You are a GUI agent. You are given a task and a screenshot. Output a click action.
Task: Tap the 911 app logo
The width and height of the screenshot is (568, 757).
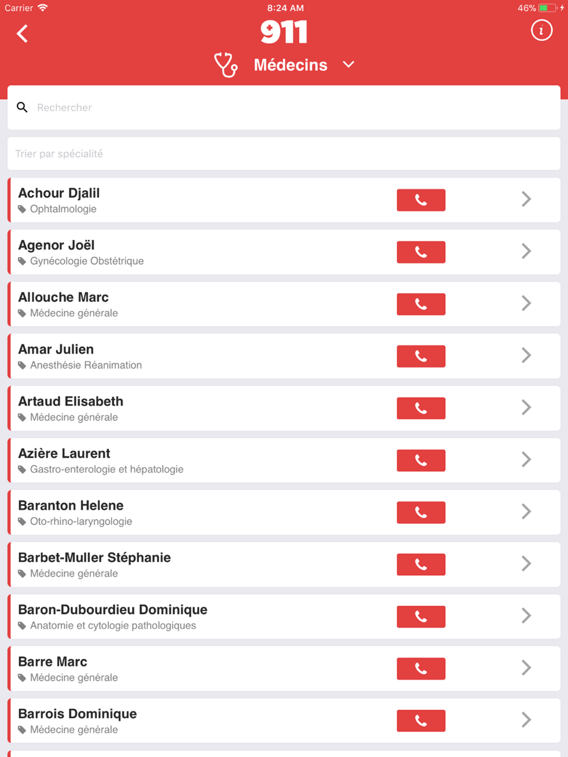(x=284, y=32)
